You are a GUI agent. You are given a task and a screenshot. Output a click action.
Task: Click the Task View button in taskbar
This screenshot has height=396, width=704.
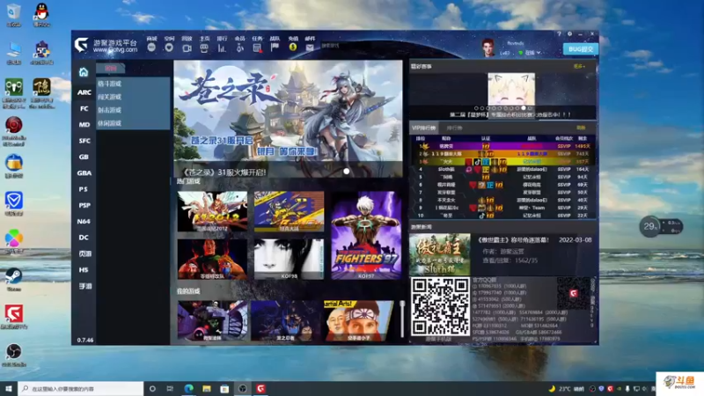(x=170, y=388)
